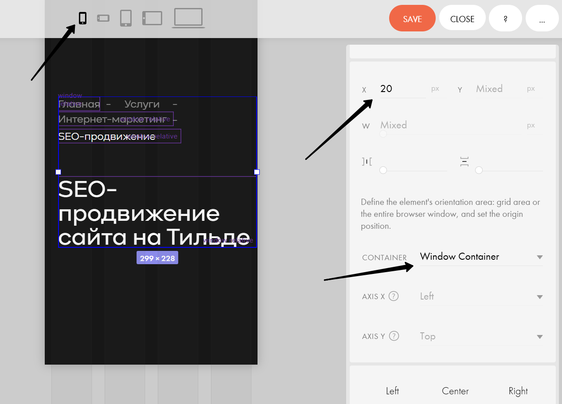The image size is (562, 404).
Task: Align selection Left
Action: pyautogui.click(x=392, y=391)
